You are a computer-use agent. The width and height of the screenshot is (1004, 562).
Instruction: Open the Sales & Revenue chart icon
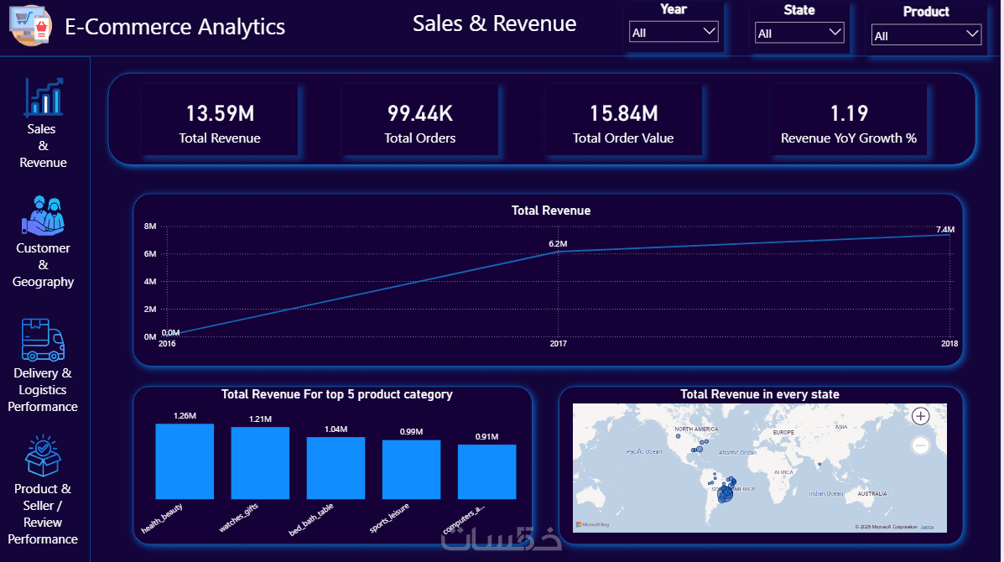(44, 97)
